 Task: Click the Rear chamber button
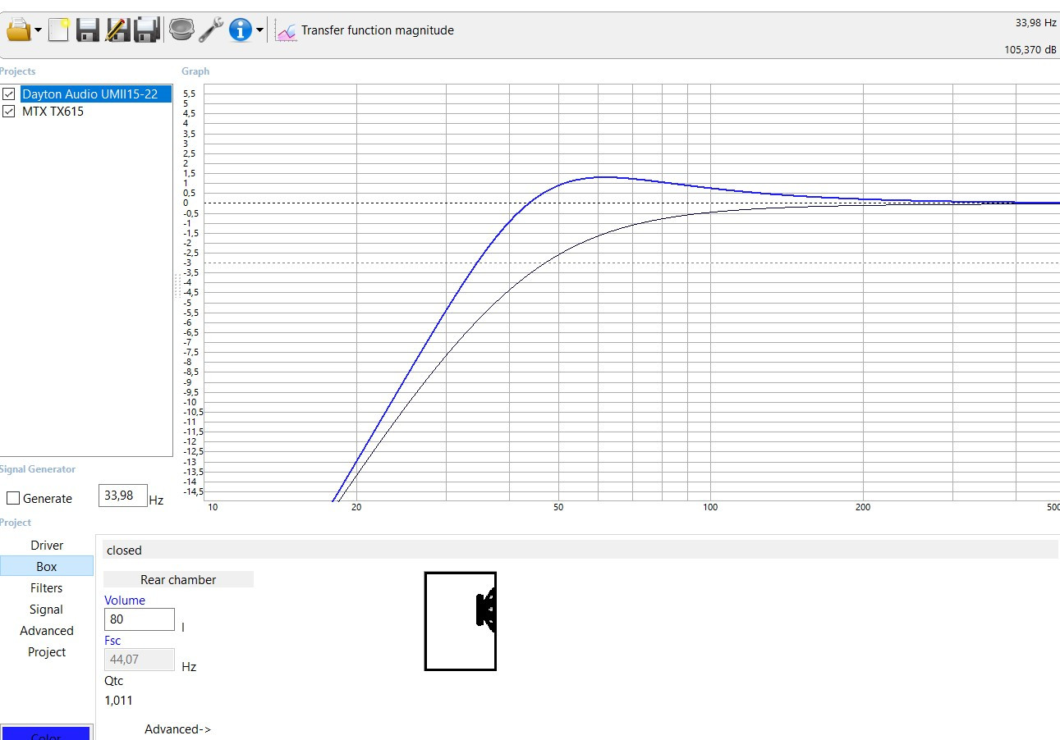178,580
